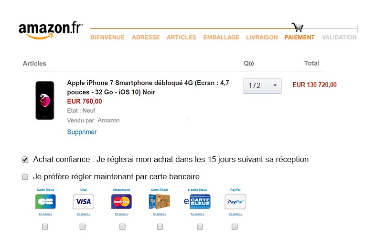Open the Apple iPhone 7 product title
This screenshot has width=375, height=240.
[148, 87]
